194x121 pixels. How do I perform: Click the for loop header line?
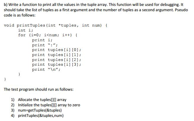tap(48, 35)
